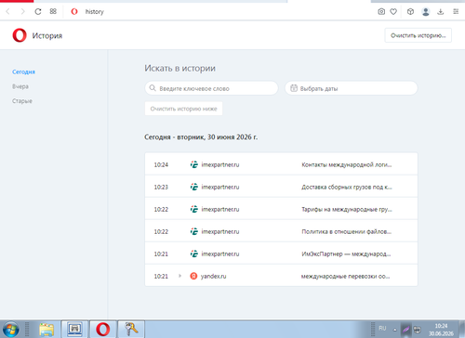Viewport: 465px width, 338px height.
Task: Select Сегодня in history sidebar
Action: [x=23, y=71]
